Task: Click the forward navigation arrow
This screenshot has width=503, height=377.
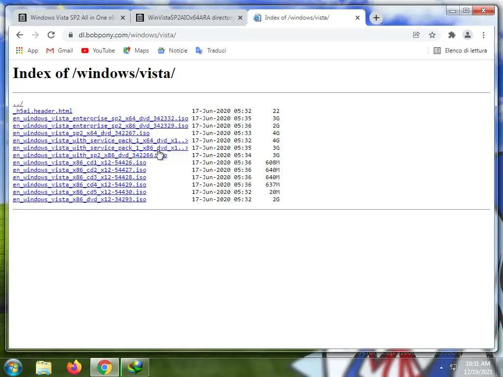Action: (x=35, y=35)
